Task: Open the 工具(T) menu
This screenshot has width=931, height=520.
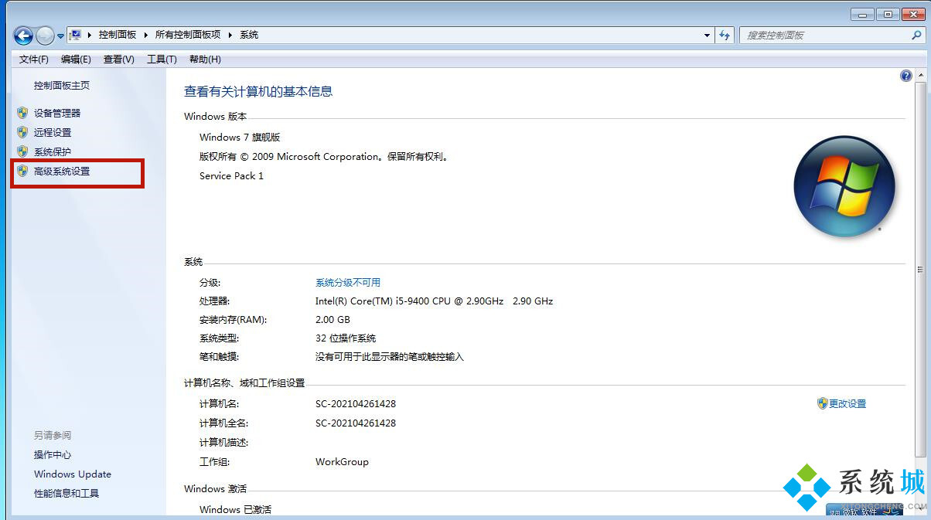Action: tap(162, 59)
